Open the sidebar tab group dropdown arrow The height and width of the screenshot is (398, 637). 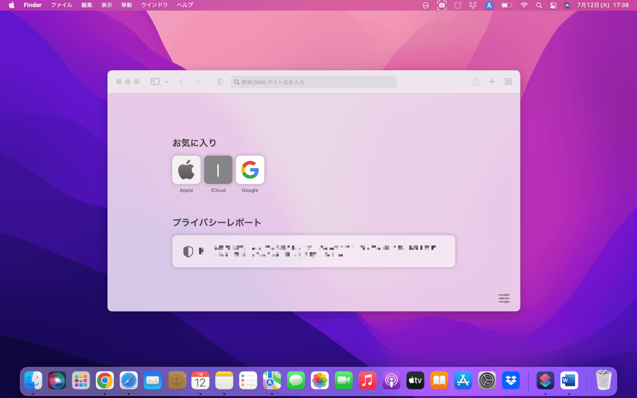167,82
